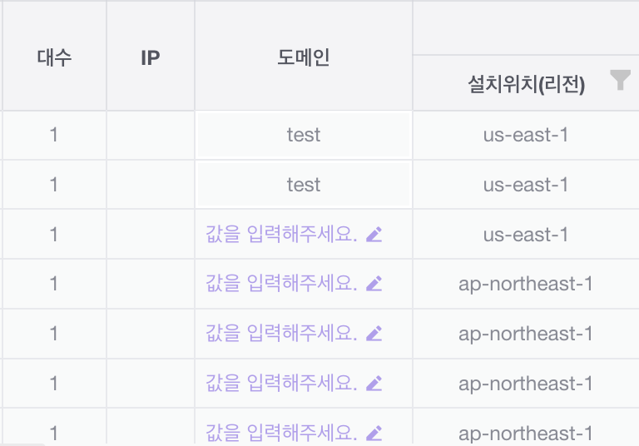The width and height of the screenshot is (639, 446).
Task: Click the empty IP cell in first row
Action: (151, 135)
